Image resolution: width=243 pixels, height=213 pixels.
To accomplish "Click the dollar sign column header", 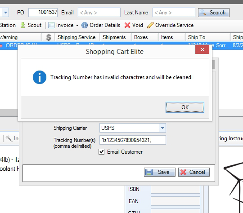I will click(48, 37).
